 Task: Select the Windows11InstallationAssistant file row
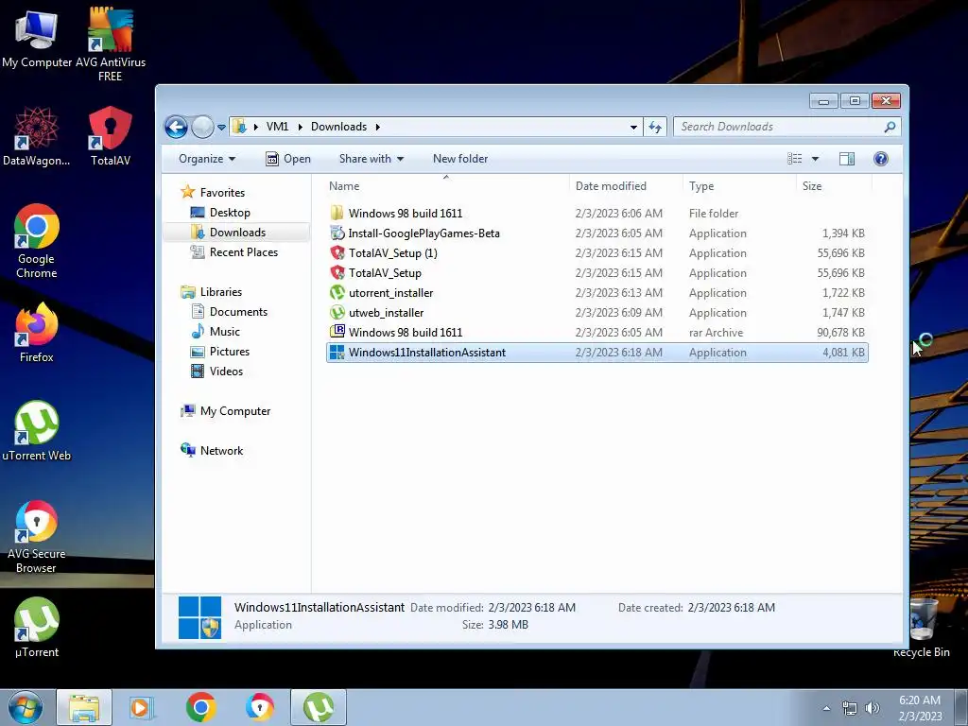[597, 353]
